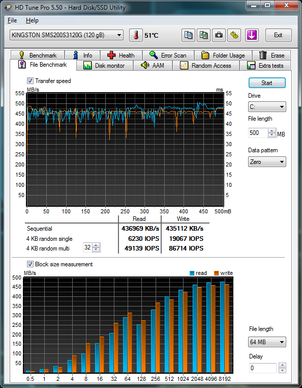Start the file benchmark
Viewport: 302px width, 388px height.
(x=267, y=83)
